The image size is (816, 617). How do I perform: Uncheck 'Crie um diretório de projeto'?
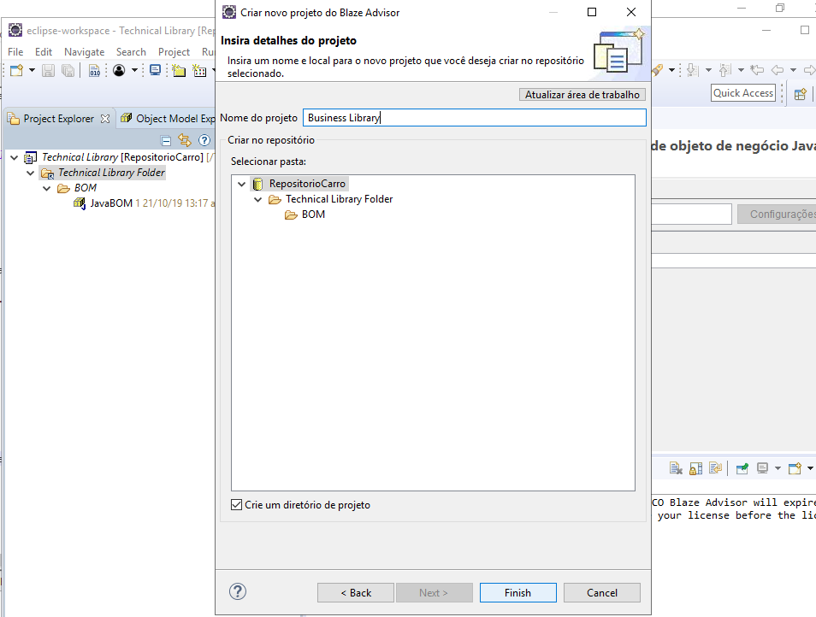pos(236,504)
